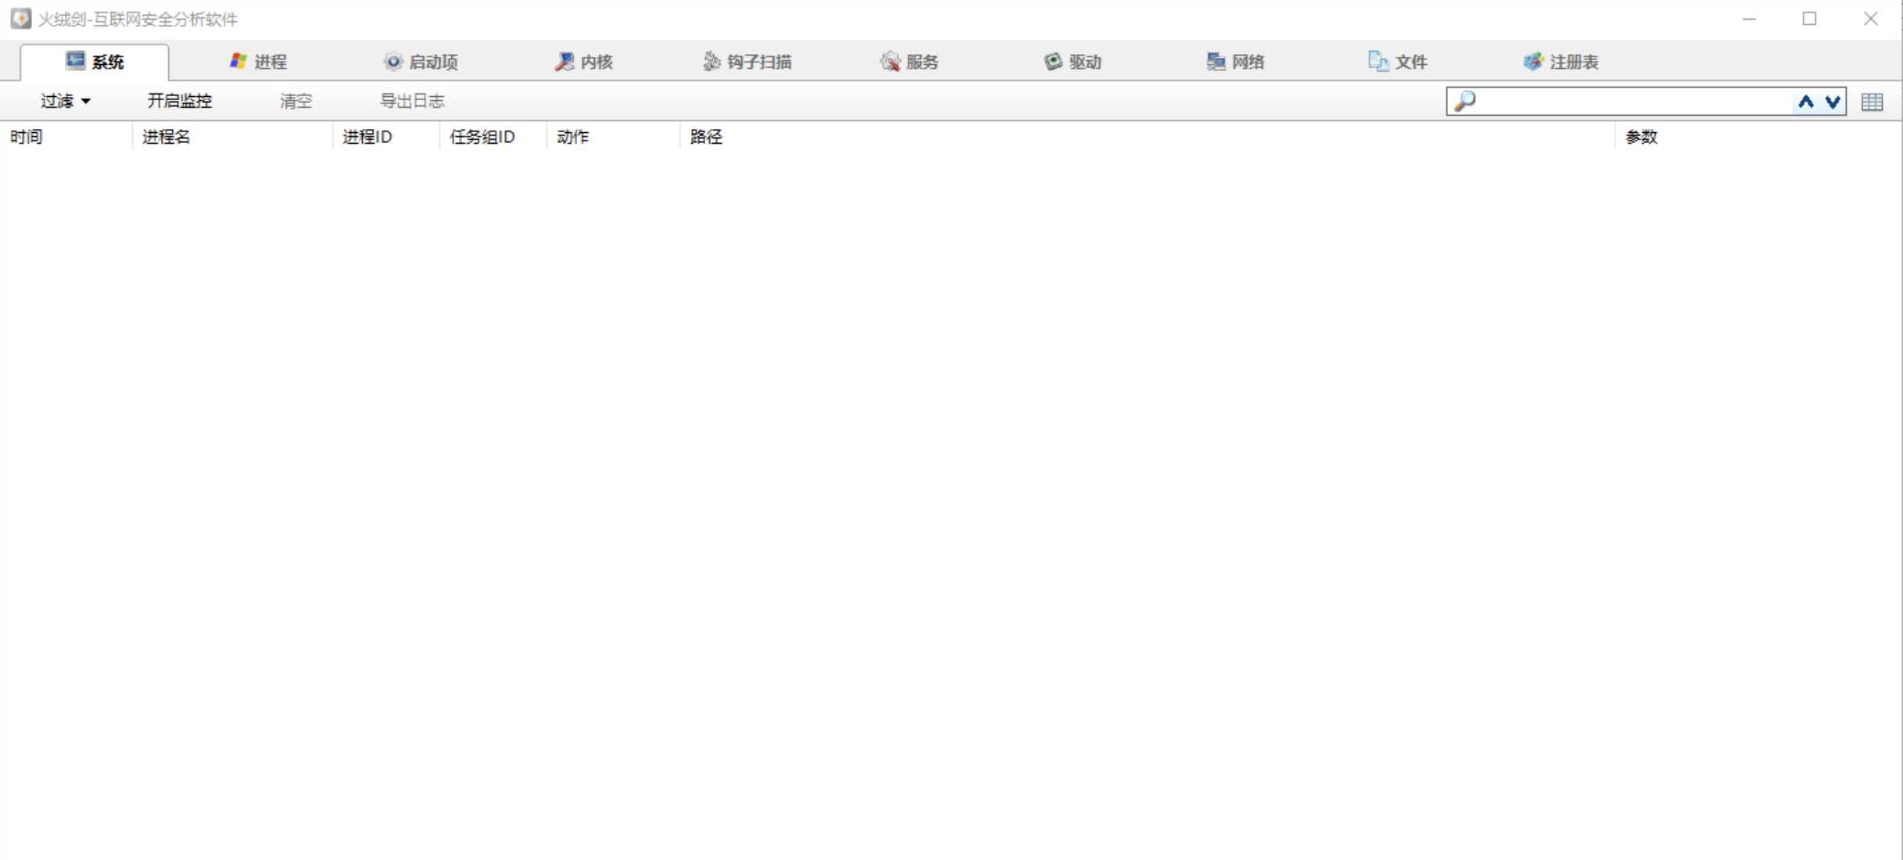Click the 清空 button
The width and height of the screenshot is (1903, 860).
[296, 101]
